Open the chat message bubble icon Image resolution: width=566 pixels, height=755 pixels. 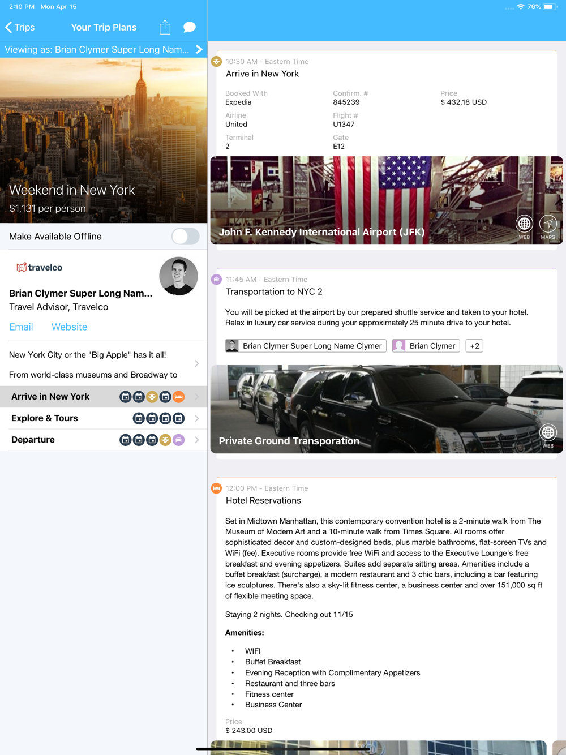pos(190,27)
